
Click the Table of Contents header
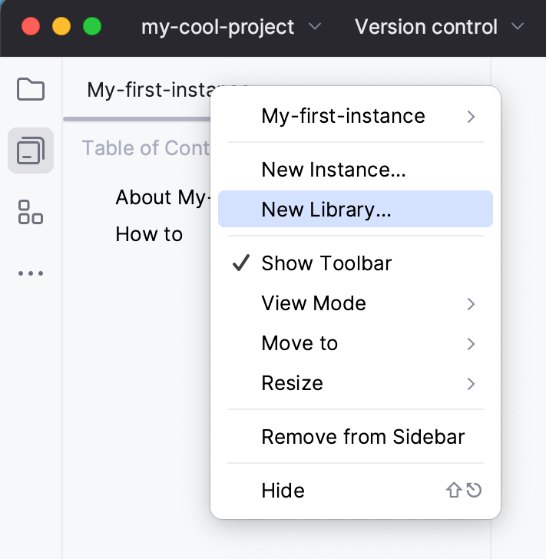(x=145, y=147)
